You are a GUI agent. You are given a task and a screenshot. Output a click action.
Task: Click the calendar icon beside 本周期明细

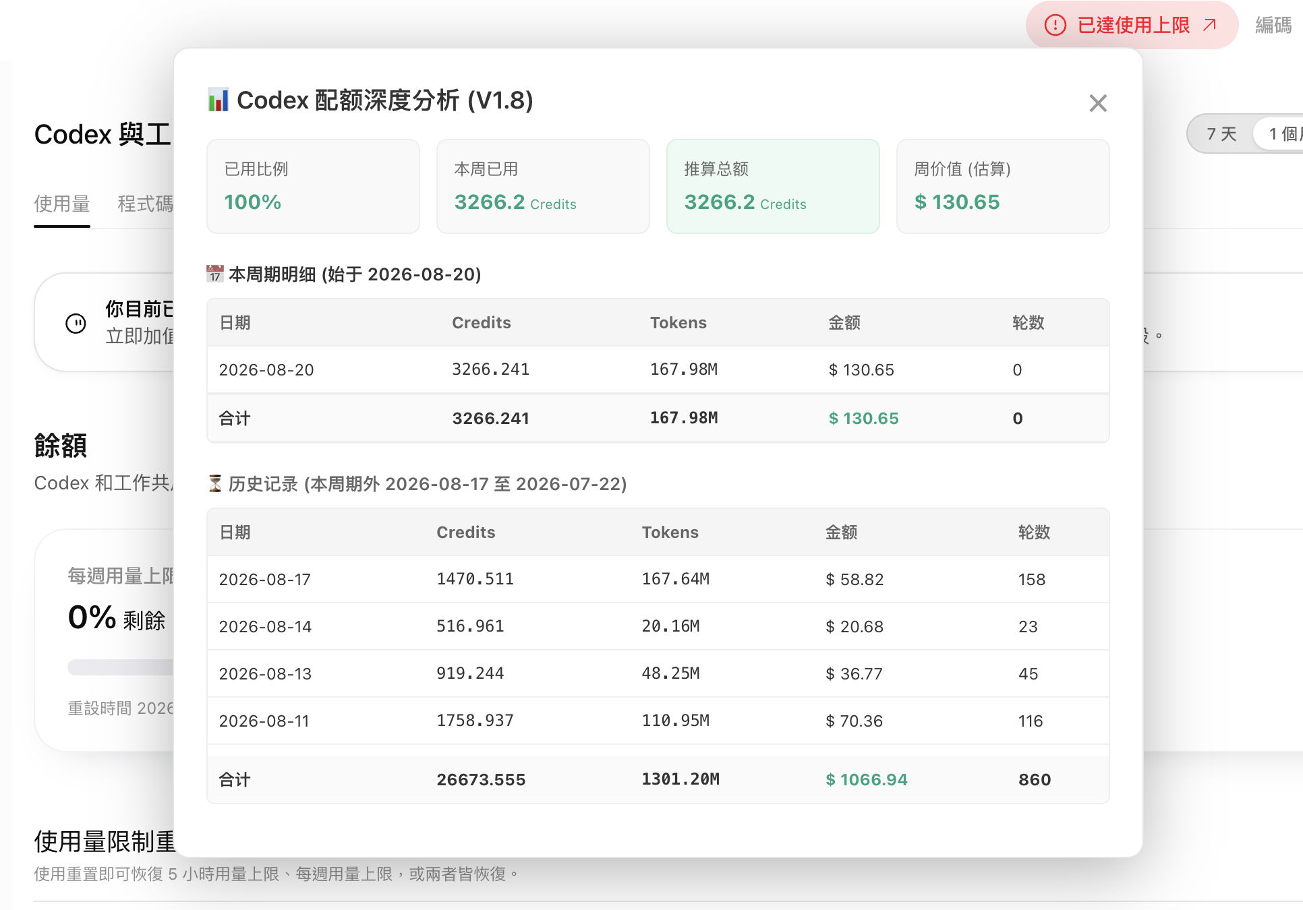click(x=215, y=274)
